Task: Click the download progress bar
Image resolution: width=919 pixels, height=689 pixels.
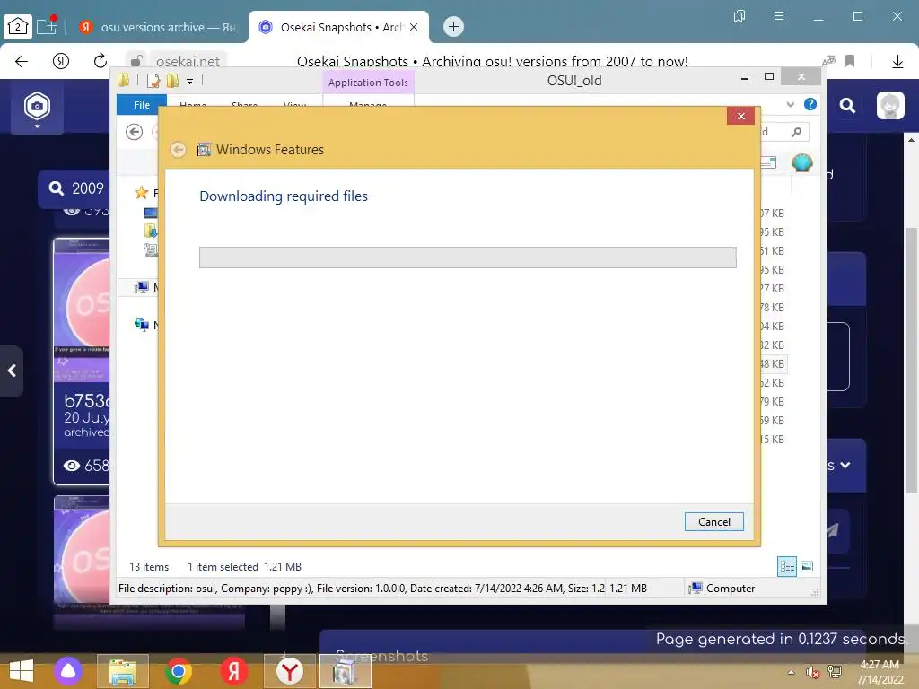Action: tap(468, 257)
